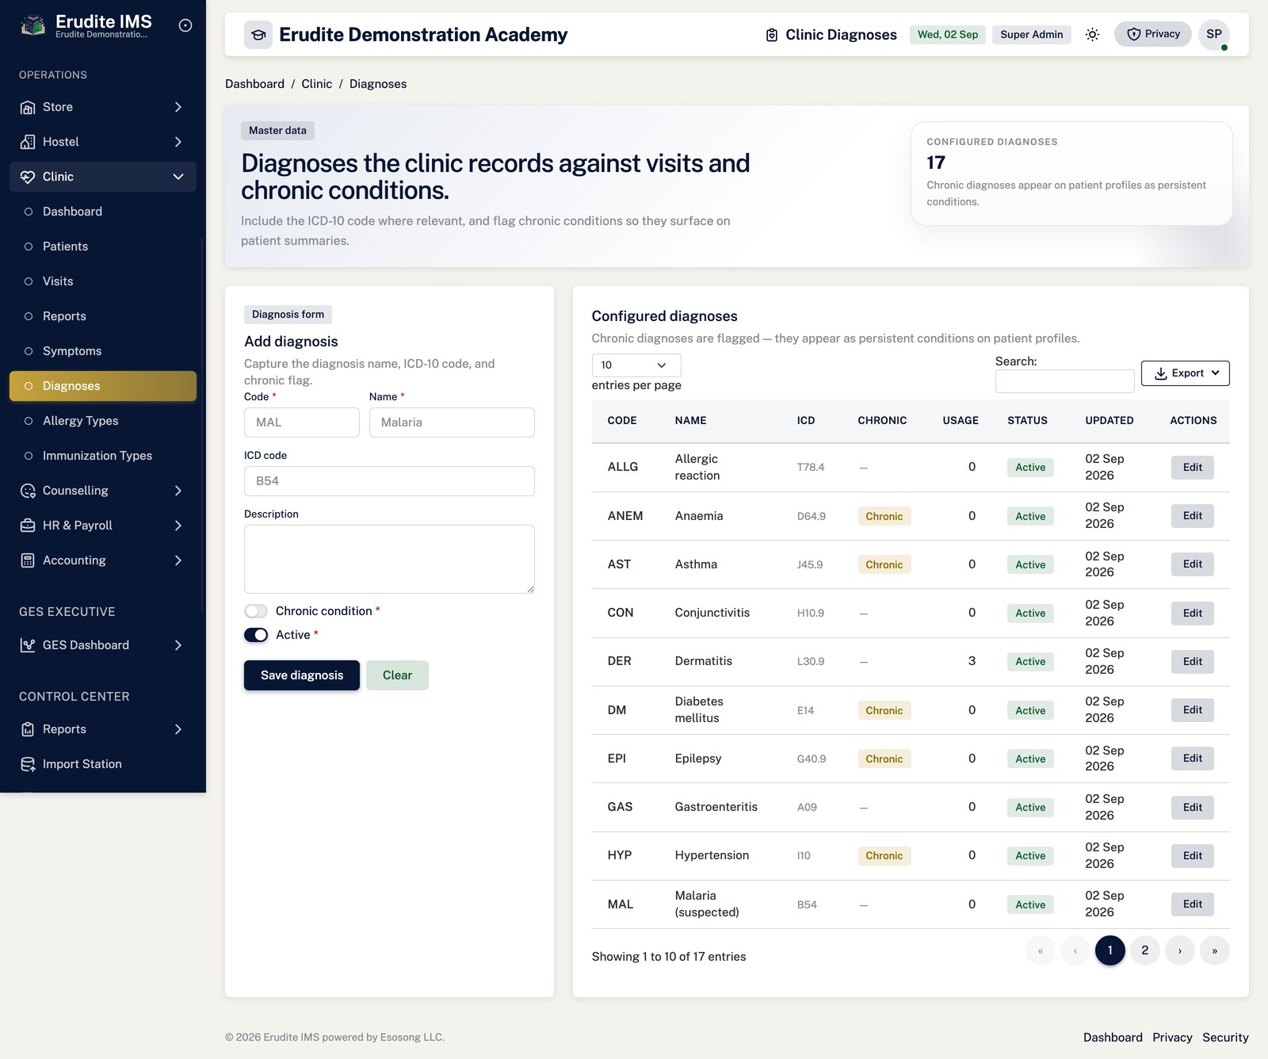The width and height of the screenshot is (1268, 1059).
Task: Click the Hostel building icon
Action: tap(28, 142)
